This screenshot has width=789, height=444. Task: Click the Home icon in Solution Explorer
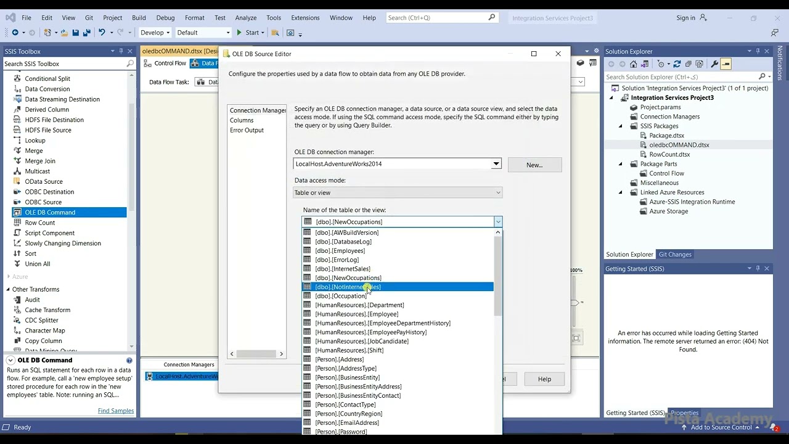(x=633, y=64)
